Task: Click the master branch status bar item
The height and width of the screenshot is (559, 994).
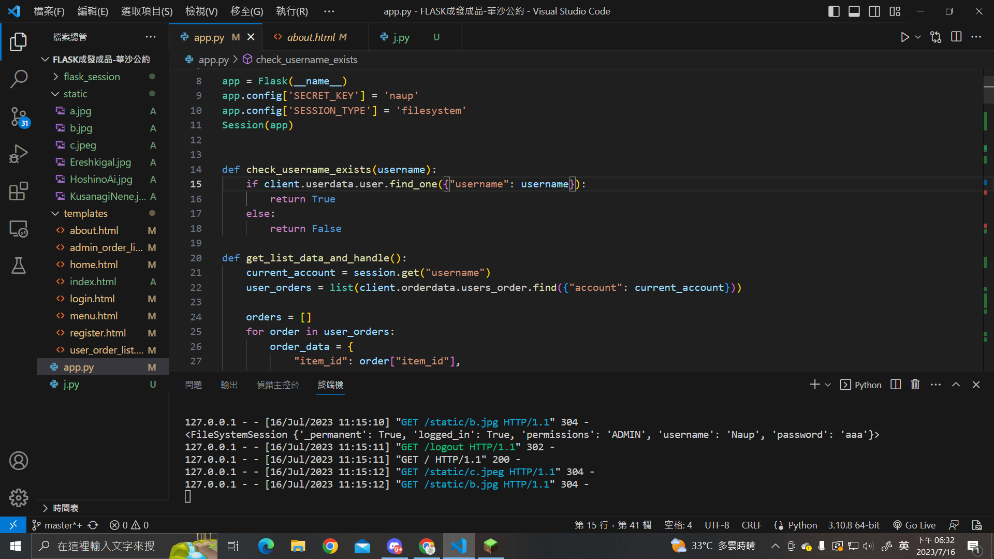Action: pyautogui.click(x=57, y=525)
